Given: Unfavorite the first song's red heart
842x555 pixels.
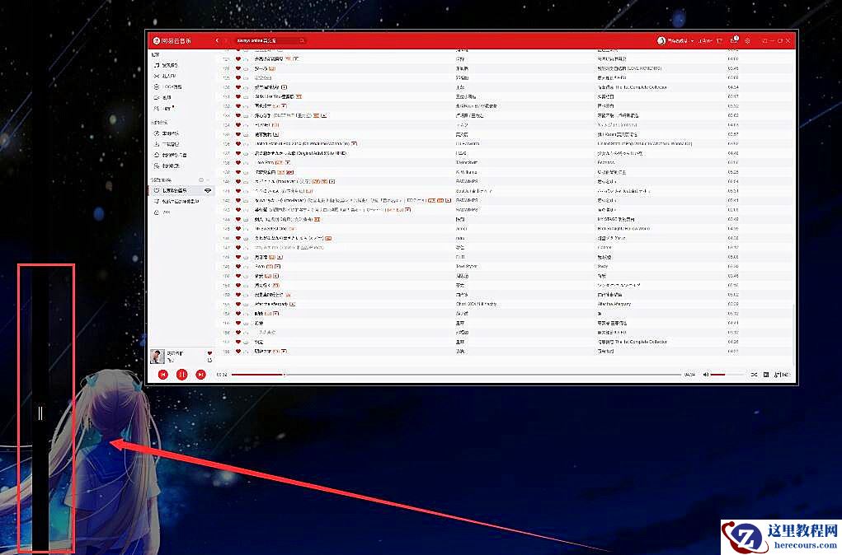Looking at the screenshot, I should click(238, 59).
